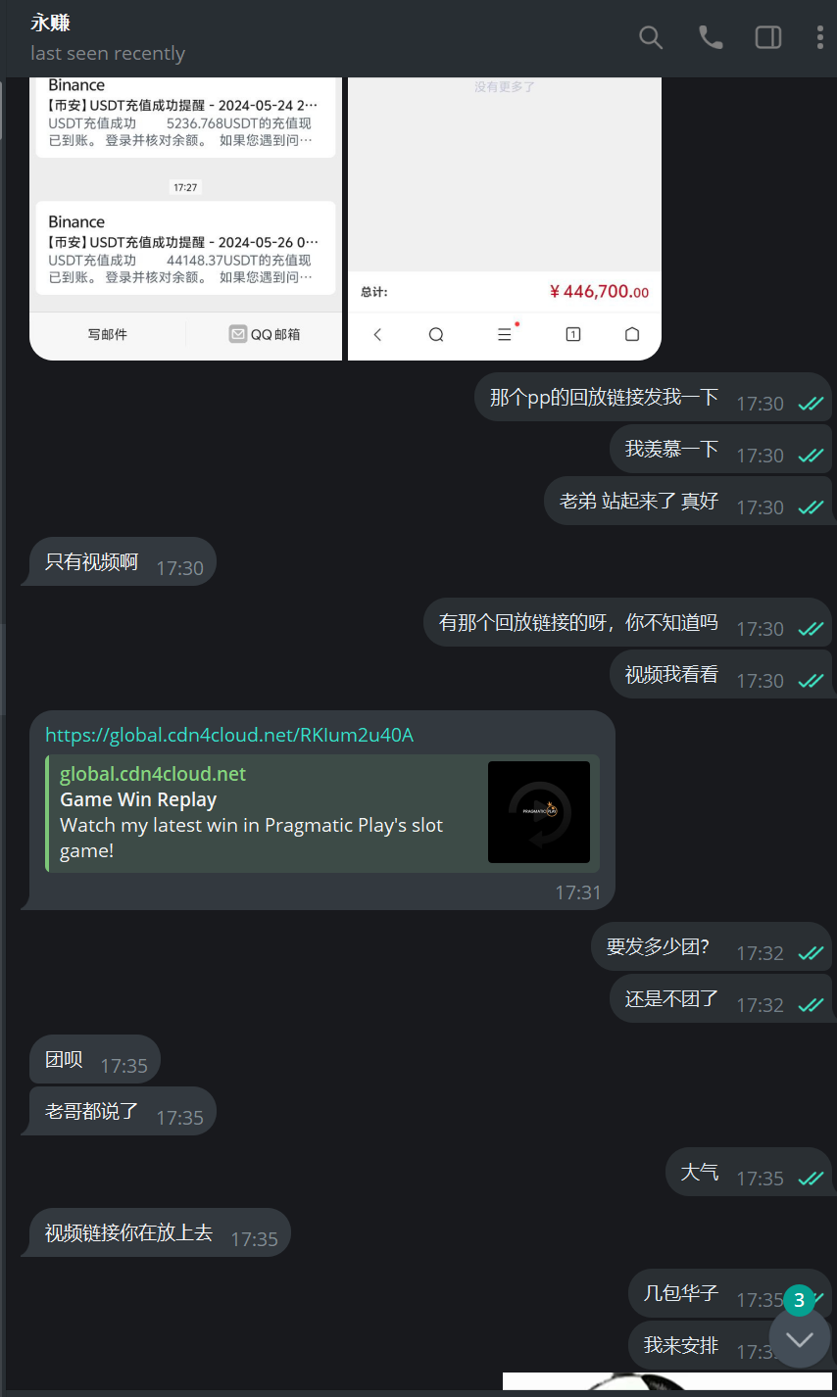Click the Binance 44148.37USDT notification card

(x=185, y=251)
